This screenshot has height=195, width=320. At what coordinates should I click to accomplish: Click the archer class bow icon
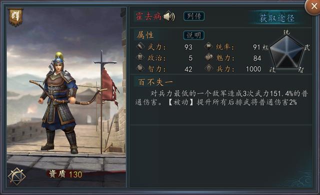pos(16,177)
